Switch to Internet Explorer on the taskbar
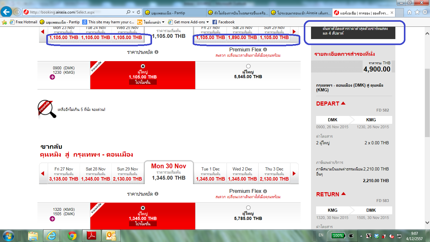430x242 pixels. coord(51,236)
